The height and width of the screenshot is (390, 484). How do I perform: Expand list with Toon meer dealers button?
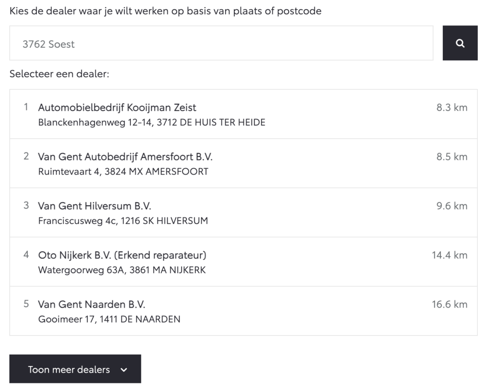click(x=75, y=369)
